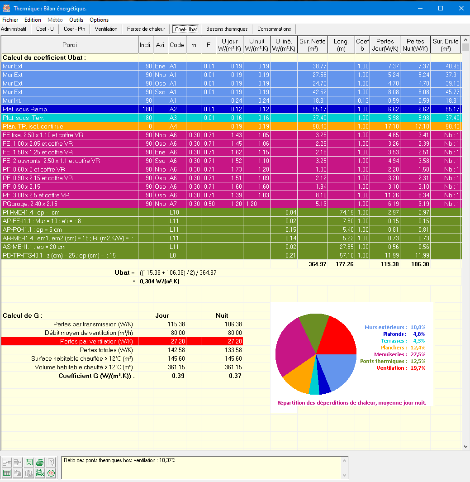This screenshot has width=470, height=482.
Task: Click the video camera icon
Action: coord(40,473)
